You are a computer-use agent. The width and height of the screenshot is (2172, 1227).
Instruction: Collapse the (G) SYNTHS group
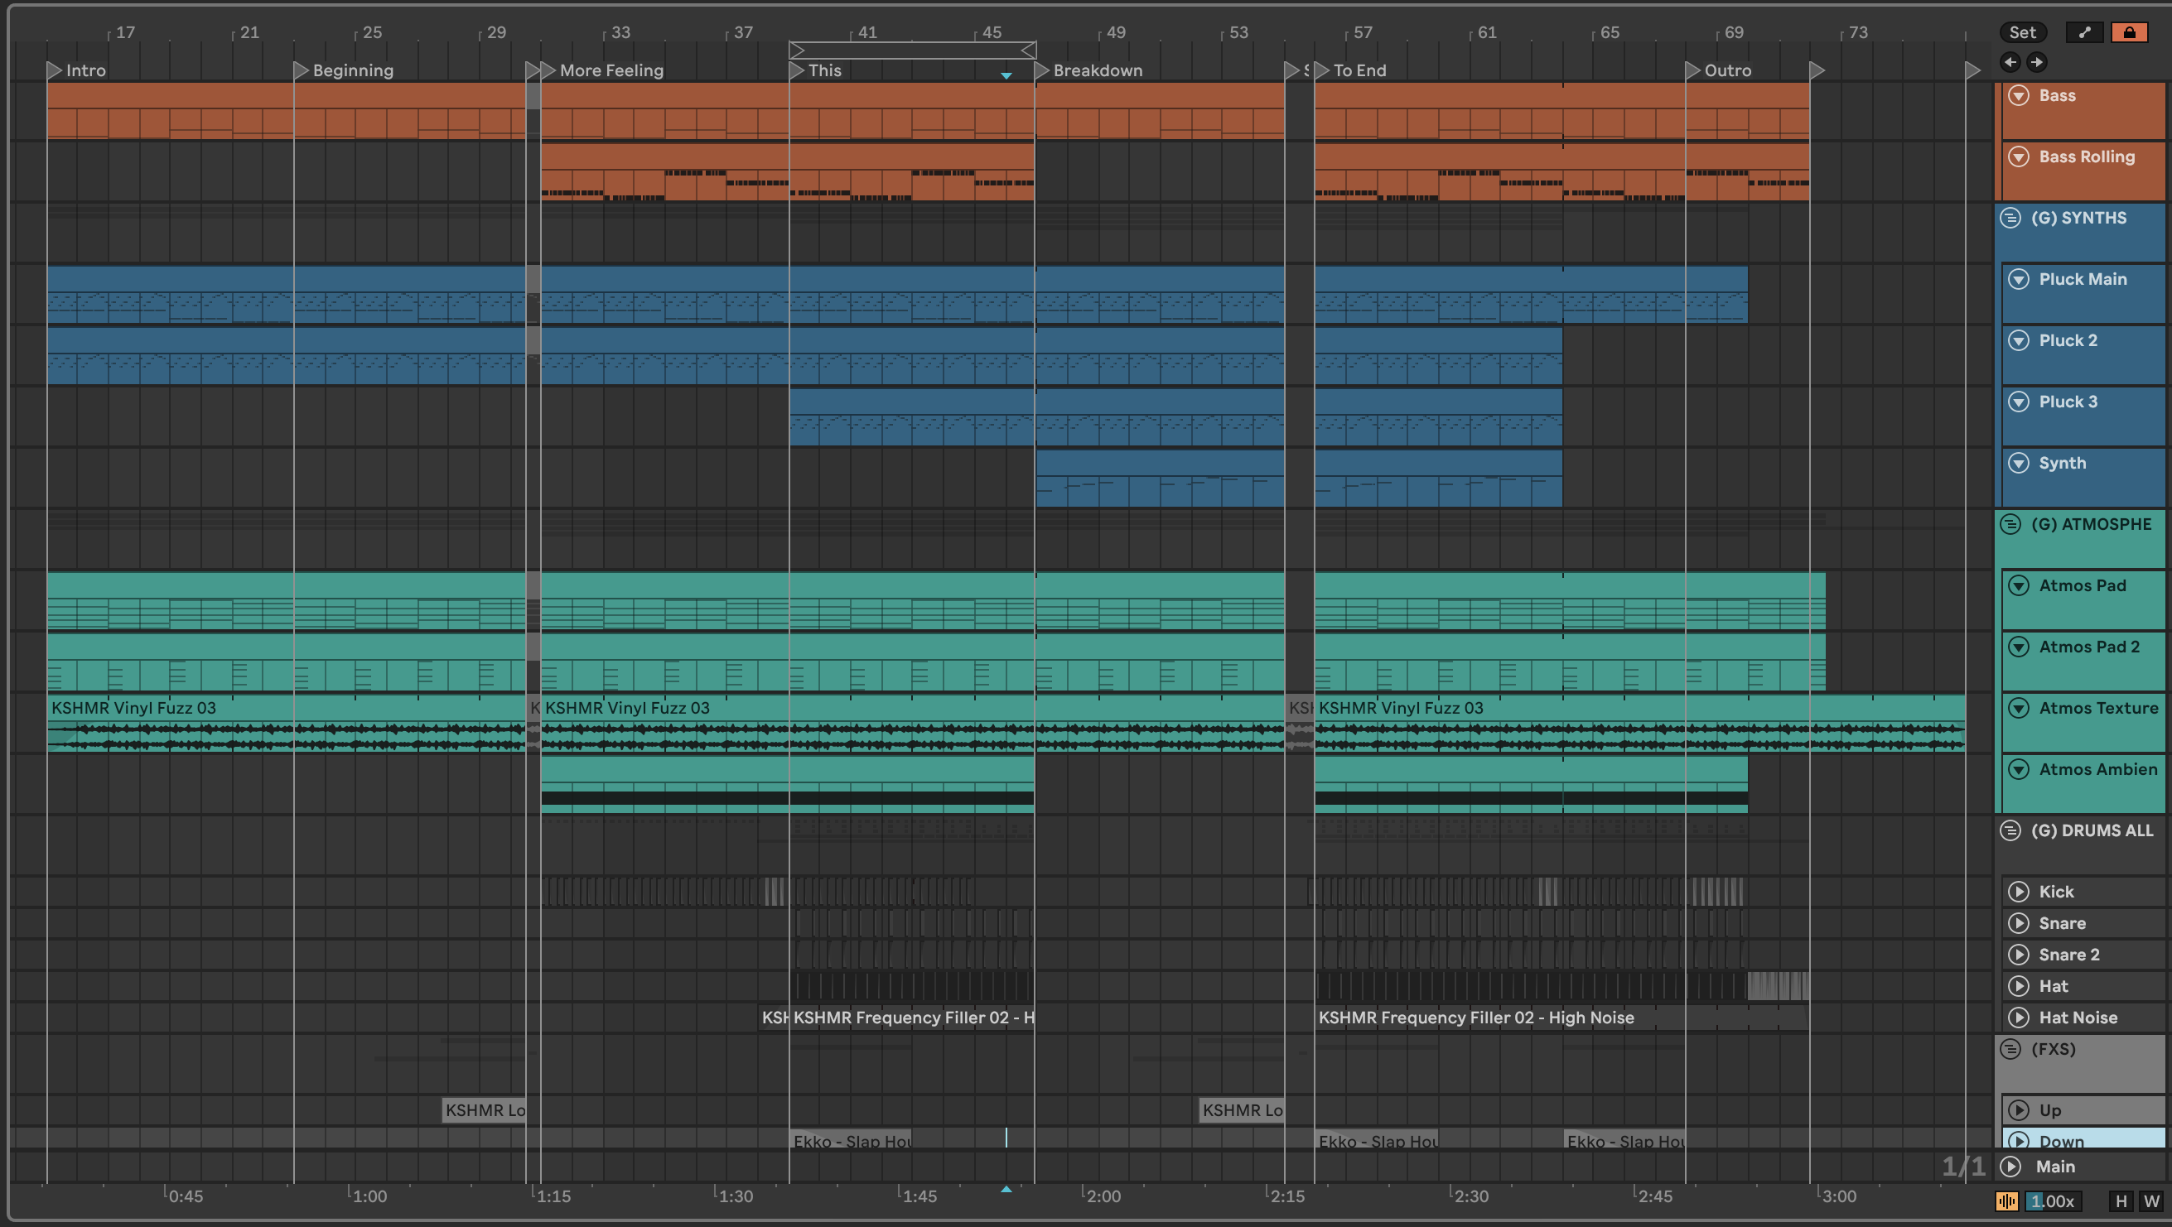(2011, 218)
